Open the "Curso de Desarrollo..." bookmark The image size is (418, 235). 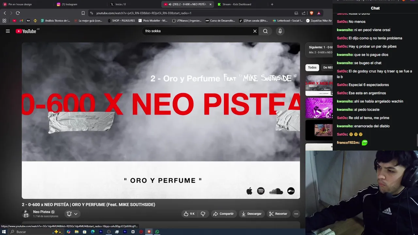(x=220, y=21)
